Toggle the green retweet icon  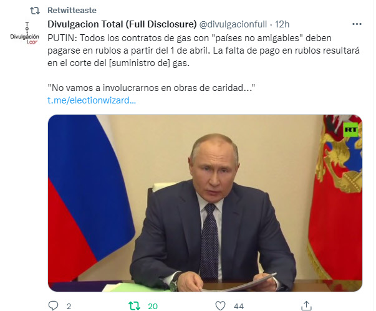[x=134, y=306]
